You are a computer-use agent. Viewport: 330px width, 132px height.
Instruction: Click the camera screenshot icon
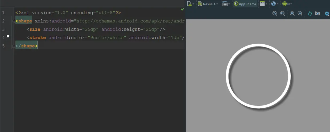point(317,13)
